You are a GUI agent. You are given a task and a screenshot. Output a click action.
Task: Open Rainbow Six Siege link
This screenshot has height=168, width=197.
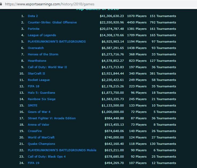click(41, 99)
